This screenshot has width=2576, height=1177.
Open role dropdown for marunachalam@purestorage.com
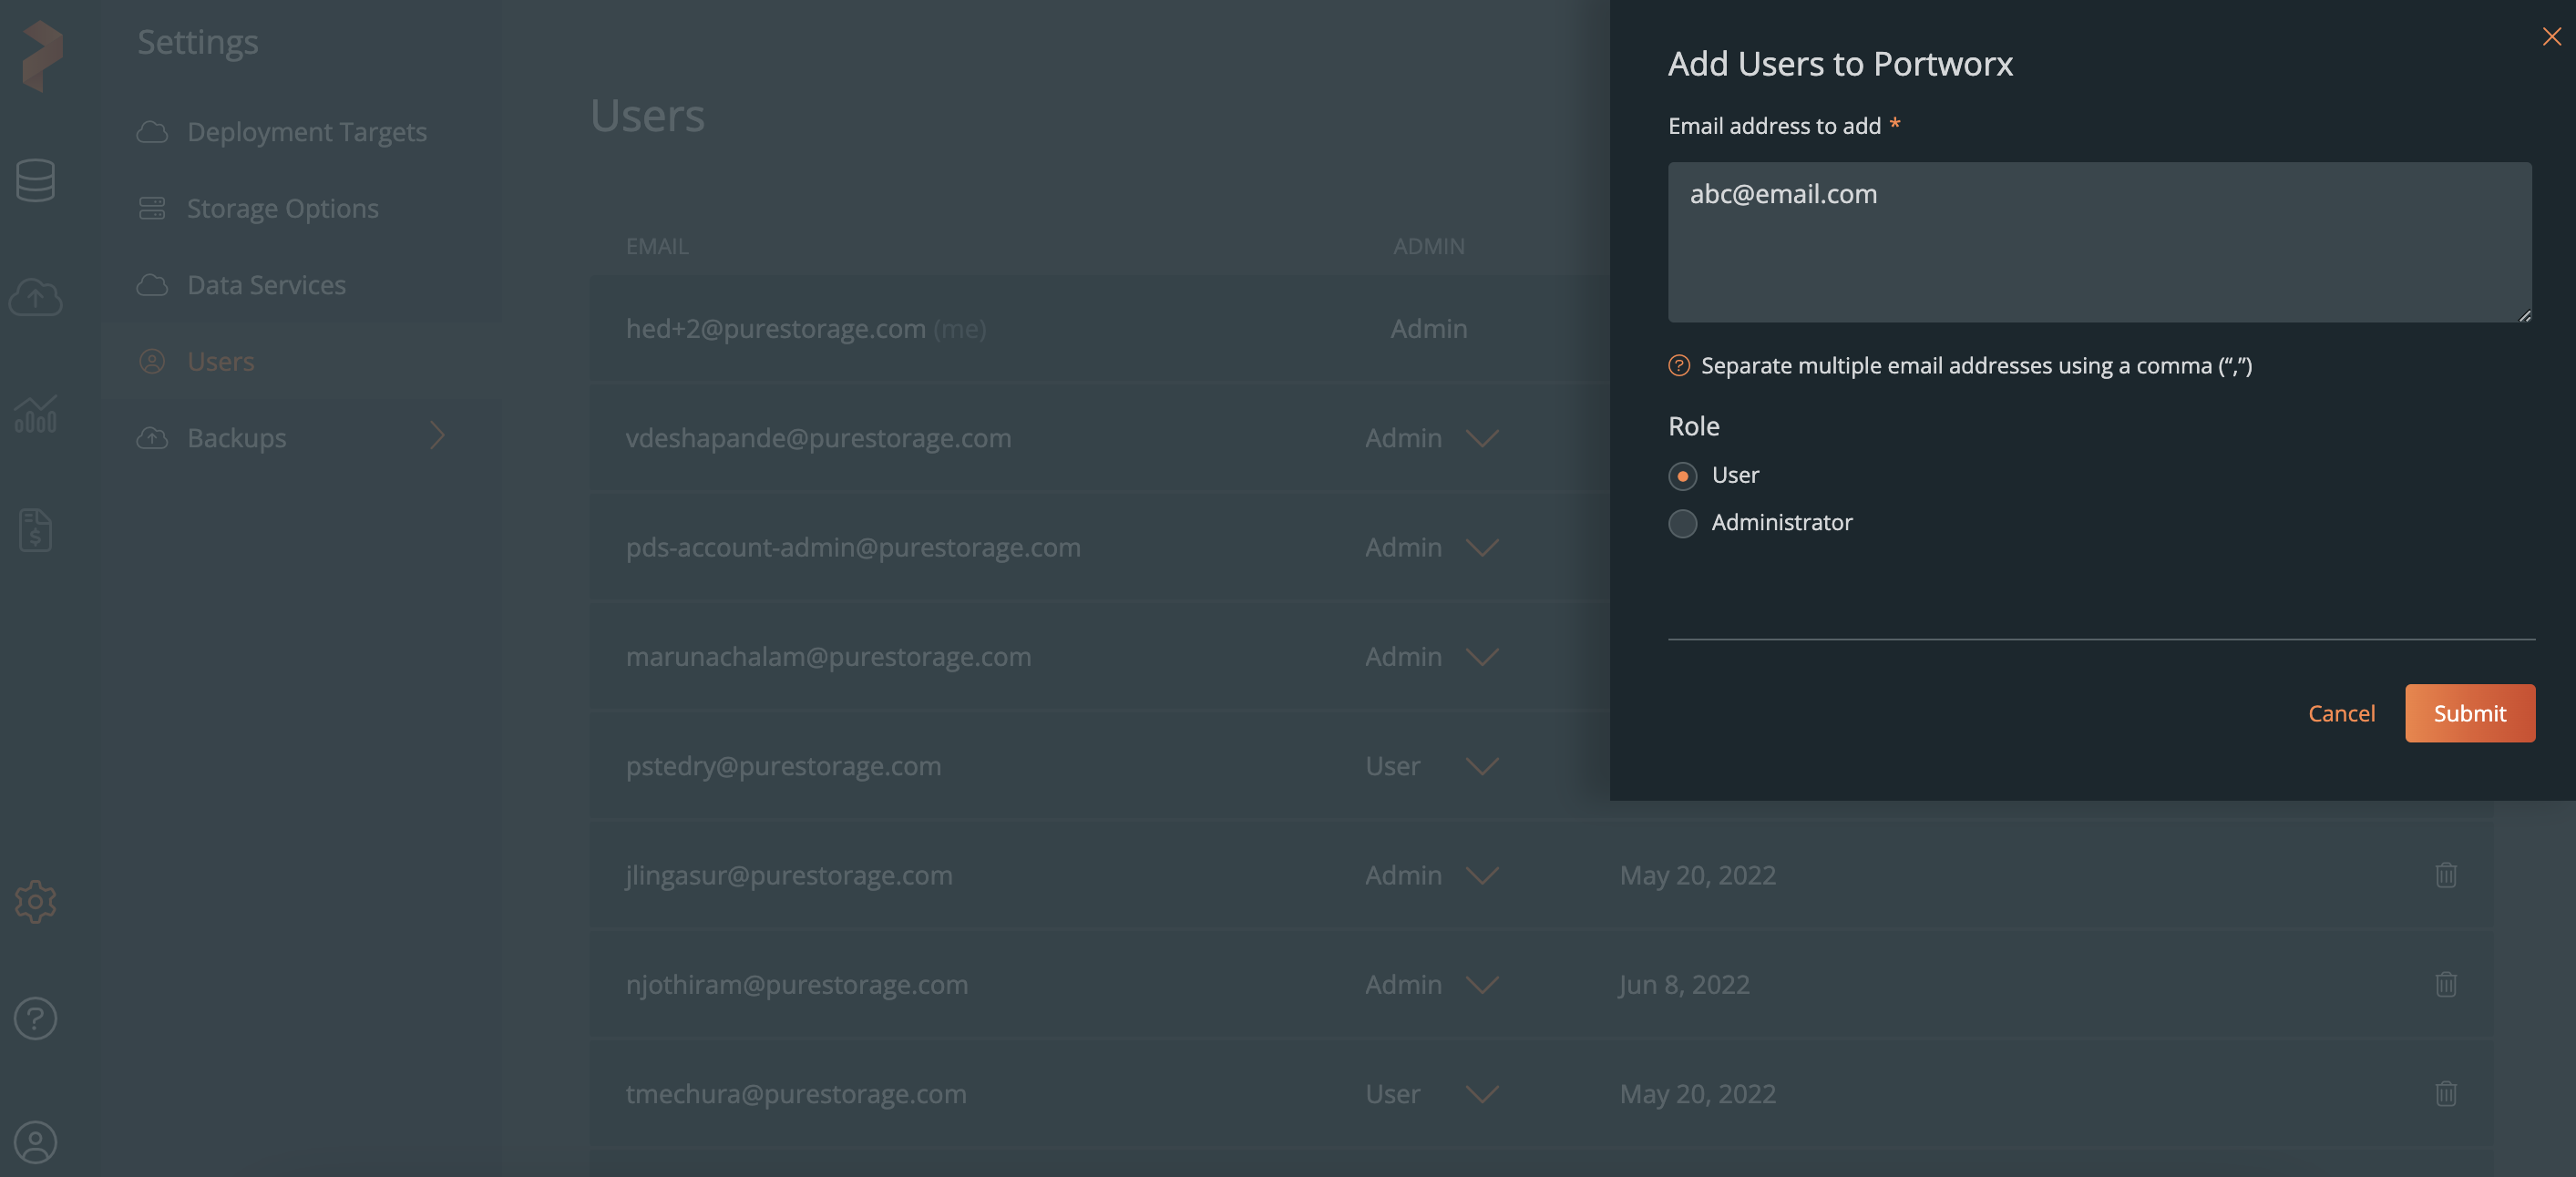(x=1482, y=657)
